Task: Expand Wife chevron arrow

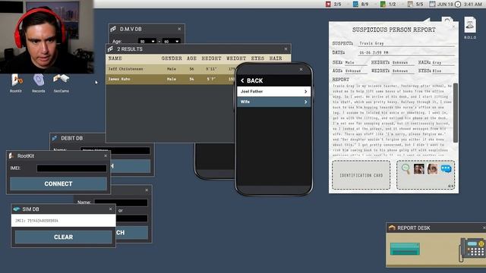Action: pyautogui.click(x=305, y=102)
